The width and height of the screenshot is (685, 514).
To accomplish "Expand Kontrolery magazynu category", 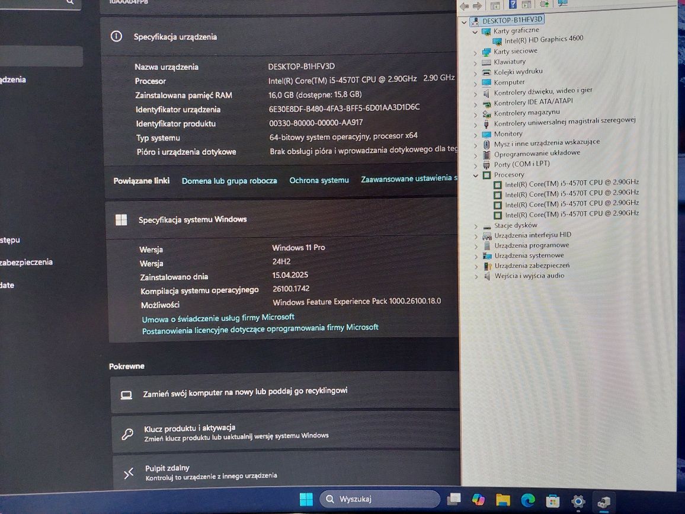I will 475,114.
